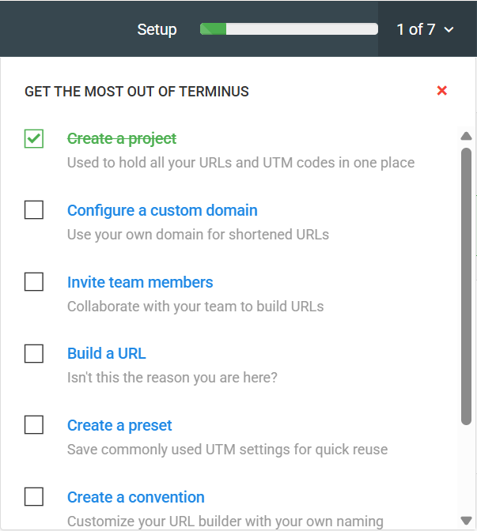Open the Create a project link
Viewport: 477px width, 531px height.
122,138
